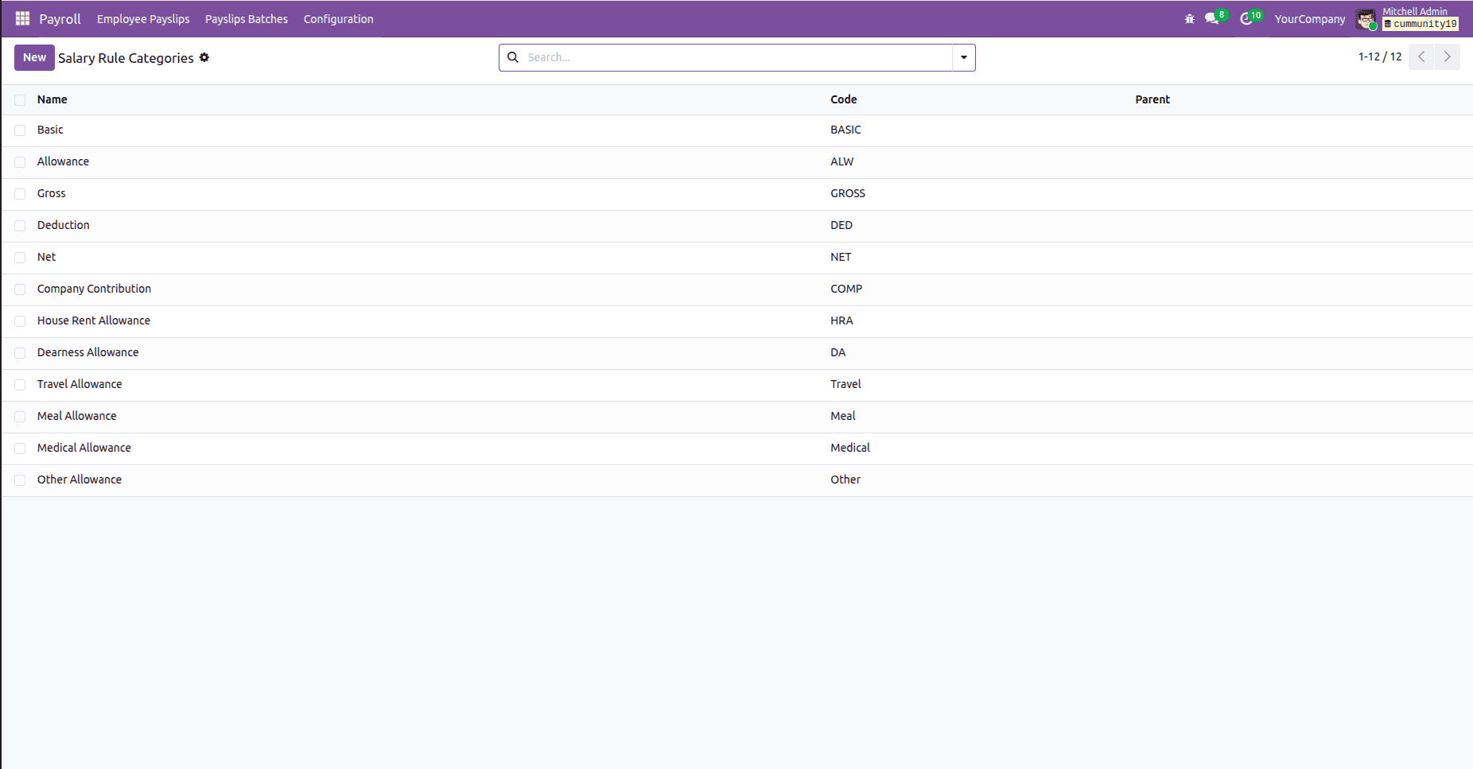Viewport: 1473px width, 769px height.
Task: Open the Basic category record
Action: (50, 130)
